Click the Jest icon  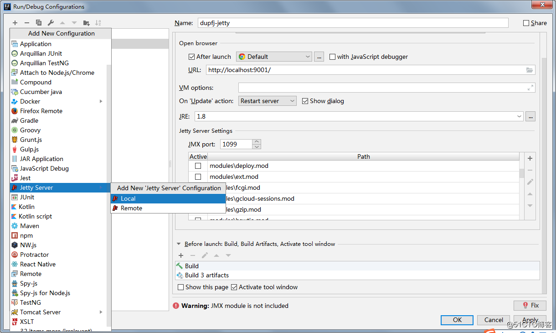point(15,178)
